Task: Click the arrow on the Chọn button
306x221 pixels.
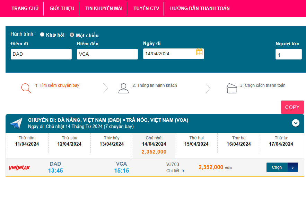Action: pos(292,167)
